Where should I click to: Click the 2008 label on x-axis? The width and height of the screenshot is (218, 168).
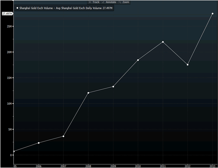(88, 166)
